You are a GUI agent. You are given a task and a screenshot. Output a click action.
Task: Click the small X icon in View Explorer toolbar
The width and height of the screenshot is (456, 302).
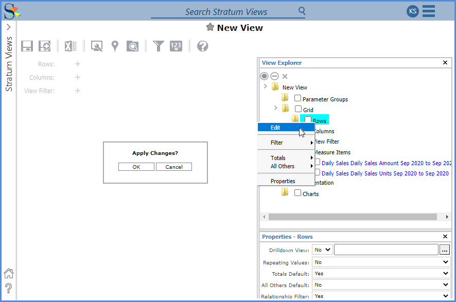[285, 76]
